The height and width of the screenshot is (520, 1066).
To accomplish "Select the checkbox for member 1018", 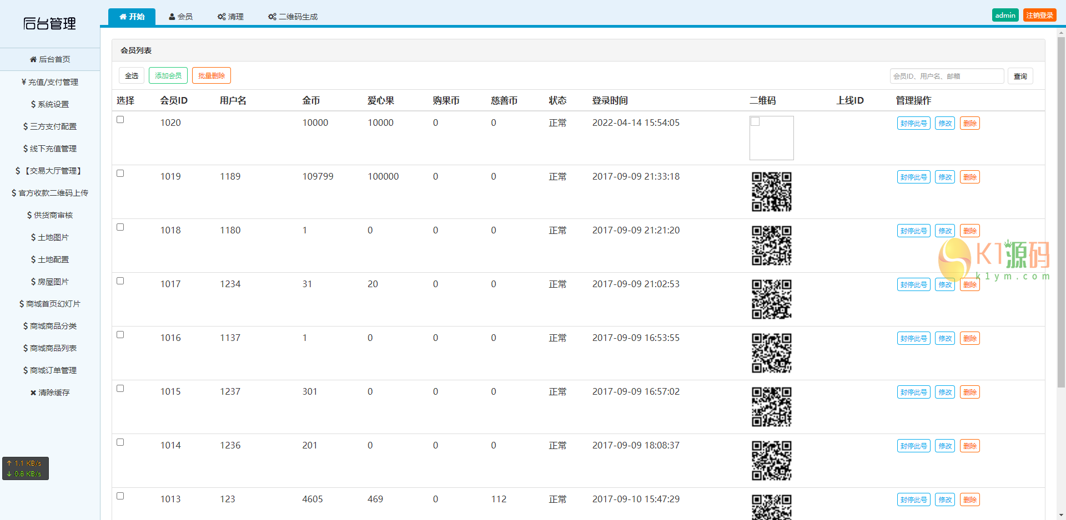I will point(120,227).
